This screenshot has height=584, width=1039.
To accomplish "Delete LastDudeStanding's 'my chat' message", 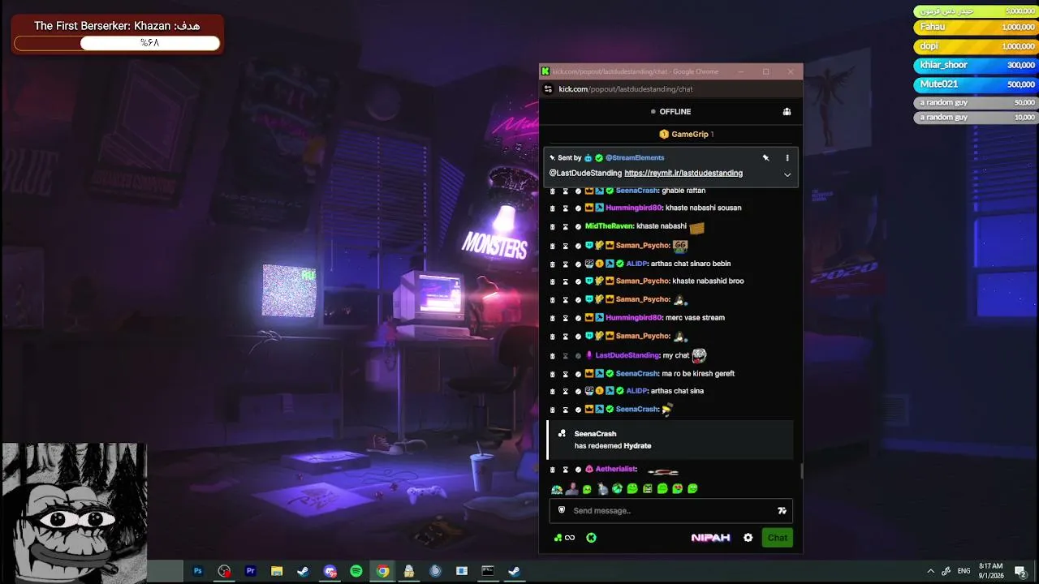I will (553, 356).
